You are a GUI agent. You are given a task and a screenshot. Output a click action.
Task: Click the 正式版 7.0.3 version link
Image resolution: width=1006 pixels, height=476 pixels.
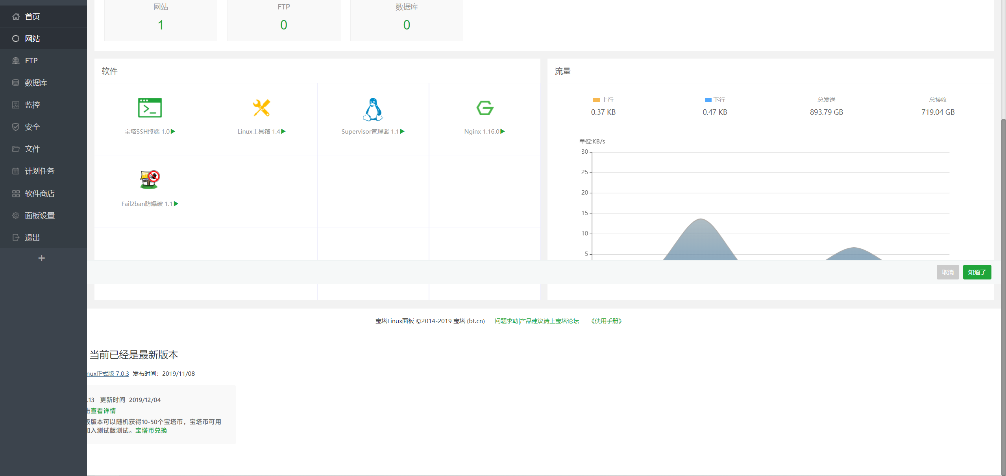[x=109, y=374]
